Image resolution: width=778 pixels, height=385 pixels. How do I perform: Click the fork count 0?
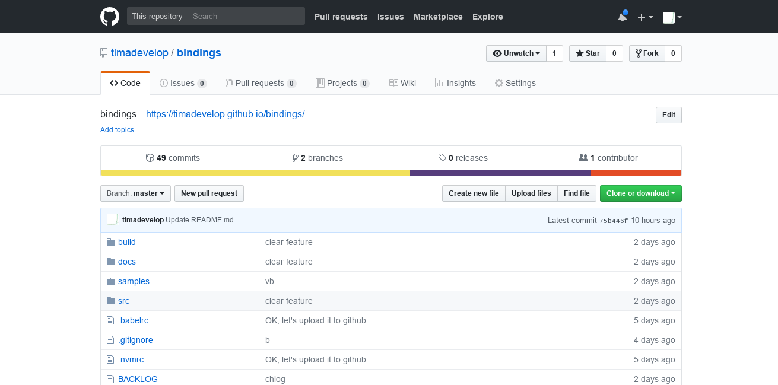click(x=673, y=53)
